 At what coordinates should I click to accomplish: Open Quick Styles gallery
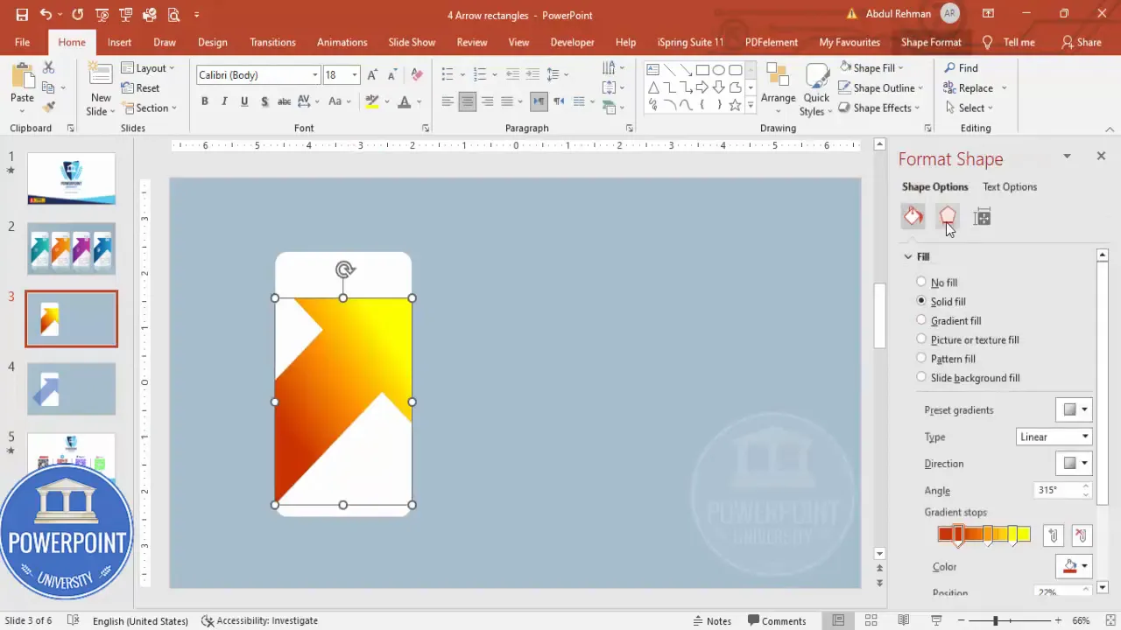816,89
